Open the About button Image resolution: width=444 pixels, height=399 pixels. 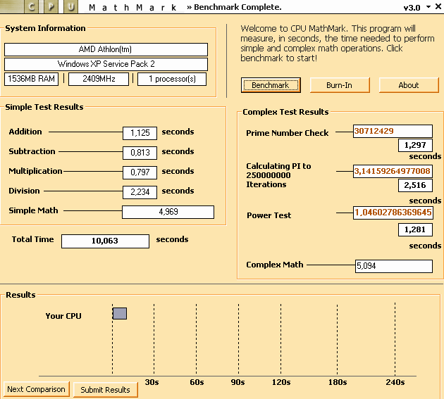[408, 85]
